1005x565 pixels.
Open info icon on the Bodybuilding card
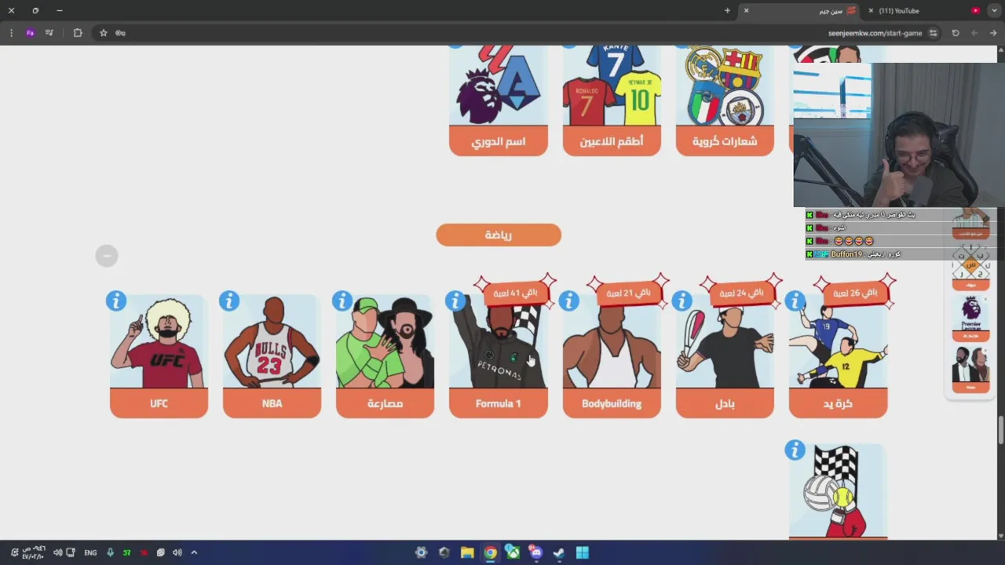568,301
